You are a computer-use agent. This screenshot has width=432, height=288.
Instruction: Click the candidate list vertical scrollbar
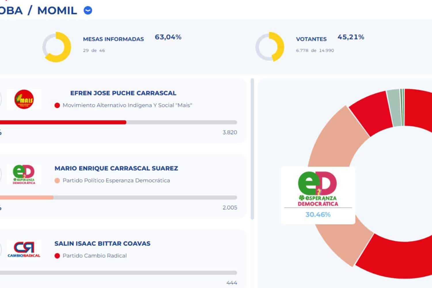[253, 149]
